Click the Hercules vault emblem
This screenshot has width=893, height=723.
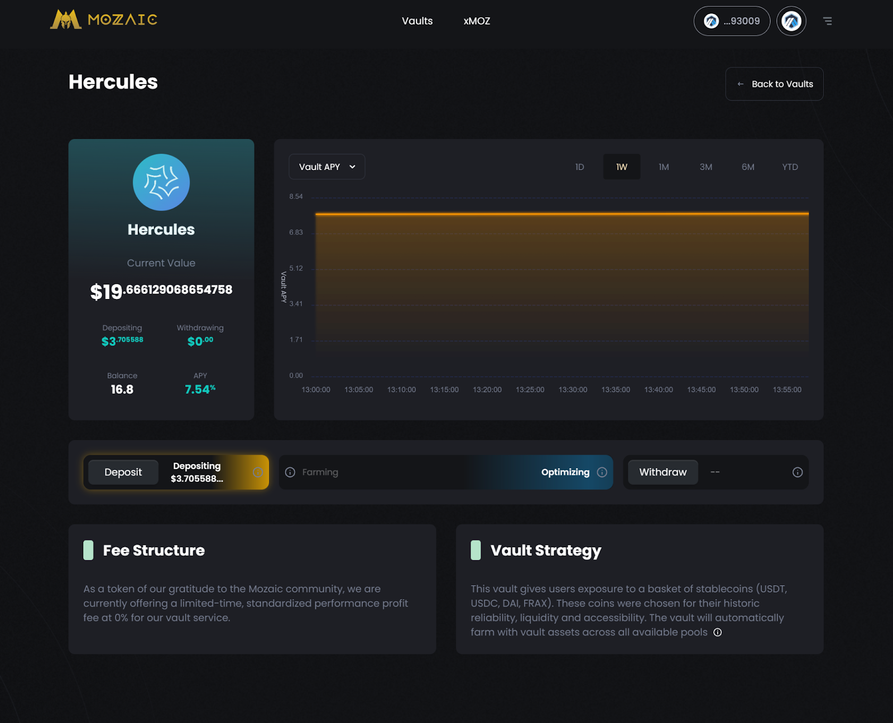click(161, 182)
